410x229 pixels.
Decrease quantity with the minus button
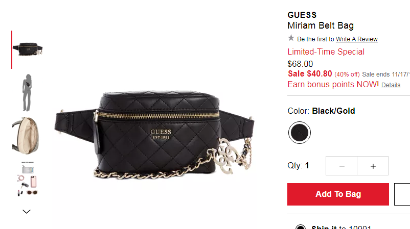tap(341, 166)
